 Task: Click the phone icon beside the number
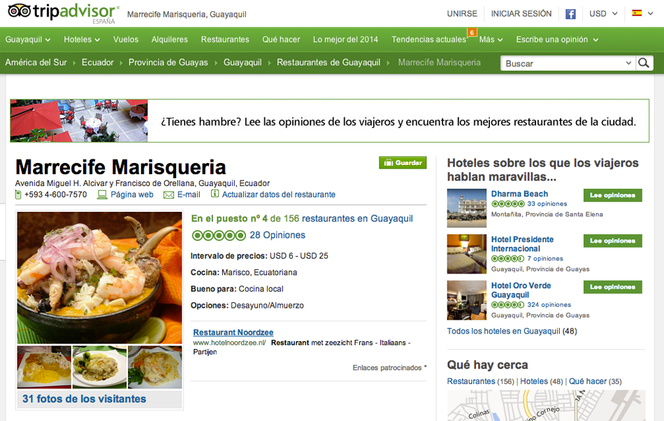coord(17,194)
